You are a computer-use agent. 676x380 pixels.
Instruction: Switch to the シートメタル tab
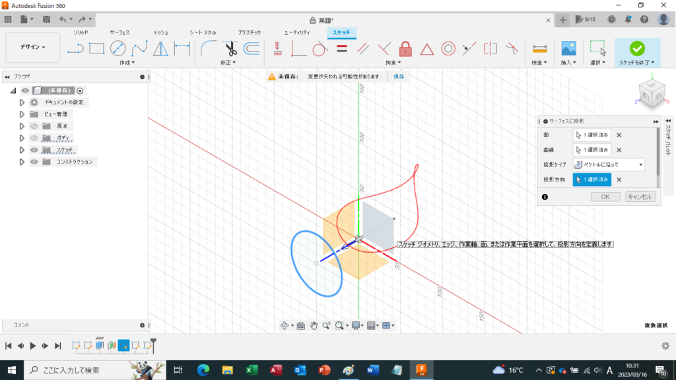[203, 32]
